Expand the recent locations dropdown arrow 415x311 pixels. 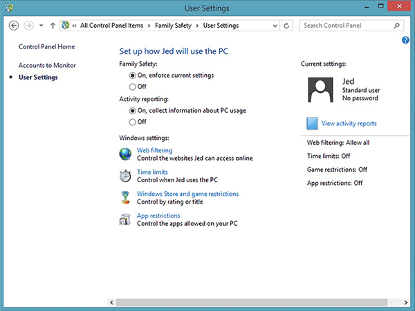41,26
